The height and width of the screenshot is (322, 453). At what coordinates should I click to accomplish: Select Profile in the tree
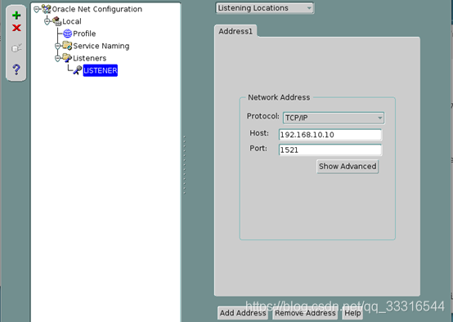coord(84,34)
